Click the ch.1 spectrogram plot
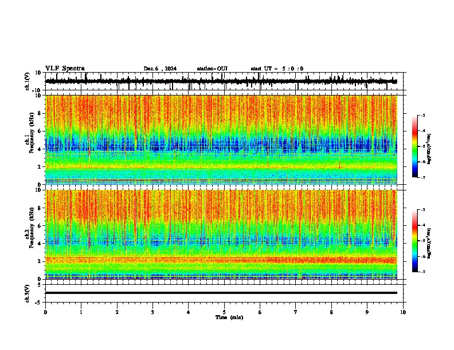This screenshot has height=350, width=454. coord(221,140)
